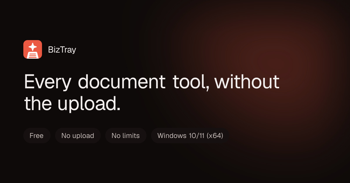Click the stacked tray lines in the logo
Viewport: 350px width, 183px height.
coord(33,55)
